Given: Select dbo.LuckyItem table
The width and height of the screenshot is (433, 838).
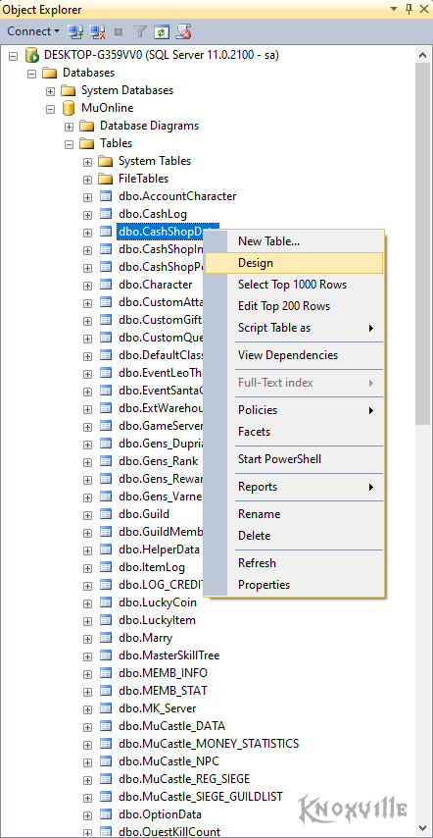Looking at the screenshot, I should pyautogui.click(x=157, y=620).
